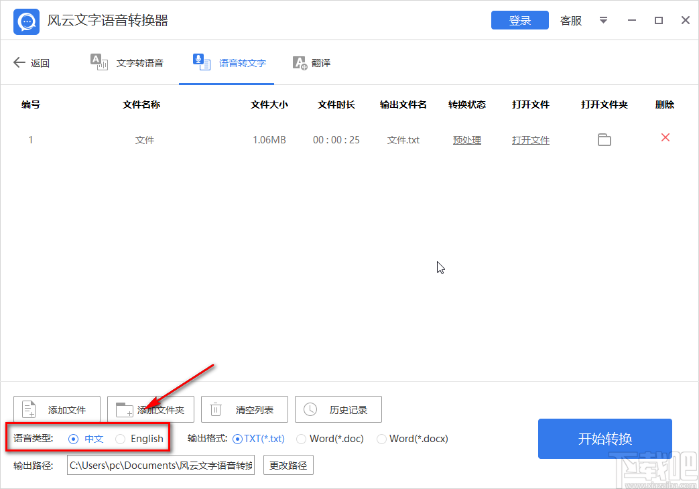Switch to the 翻译 tab

(x=312, y=62)
